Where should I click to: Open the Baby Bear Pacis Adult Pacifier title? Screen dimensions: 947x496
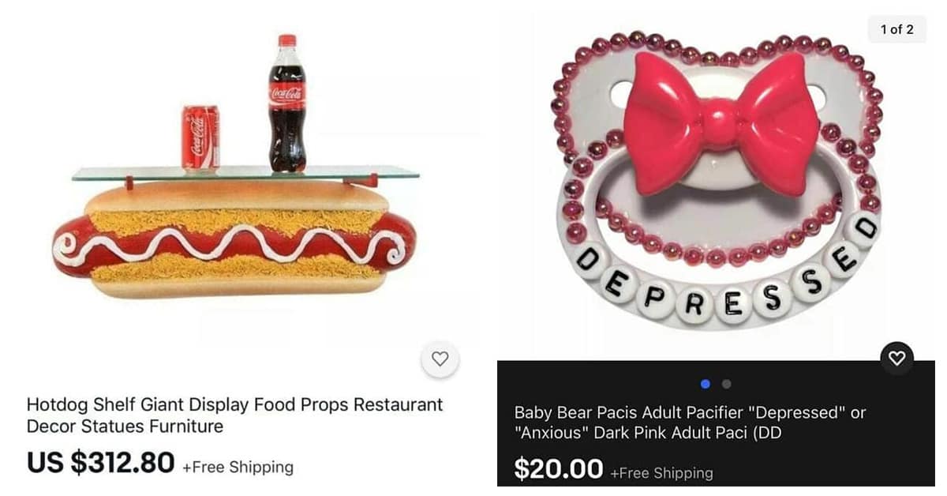(x=690, y=423)
